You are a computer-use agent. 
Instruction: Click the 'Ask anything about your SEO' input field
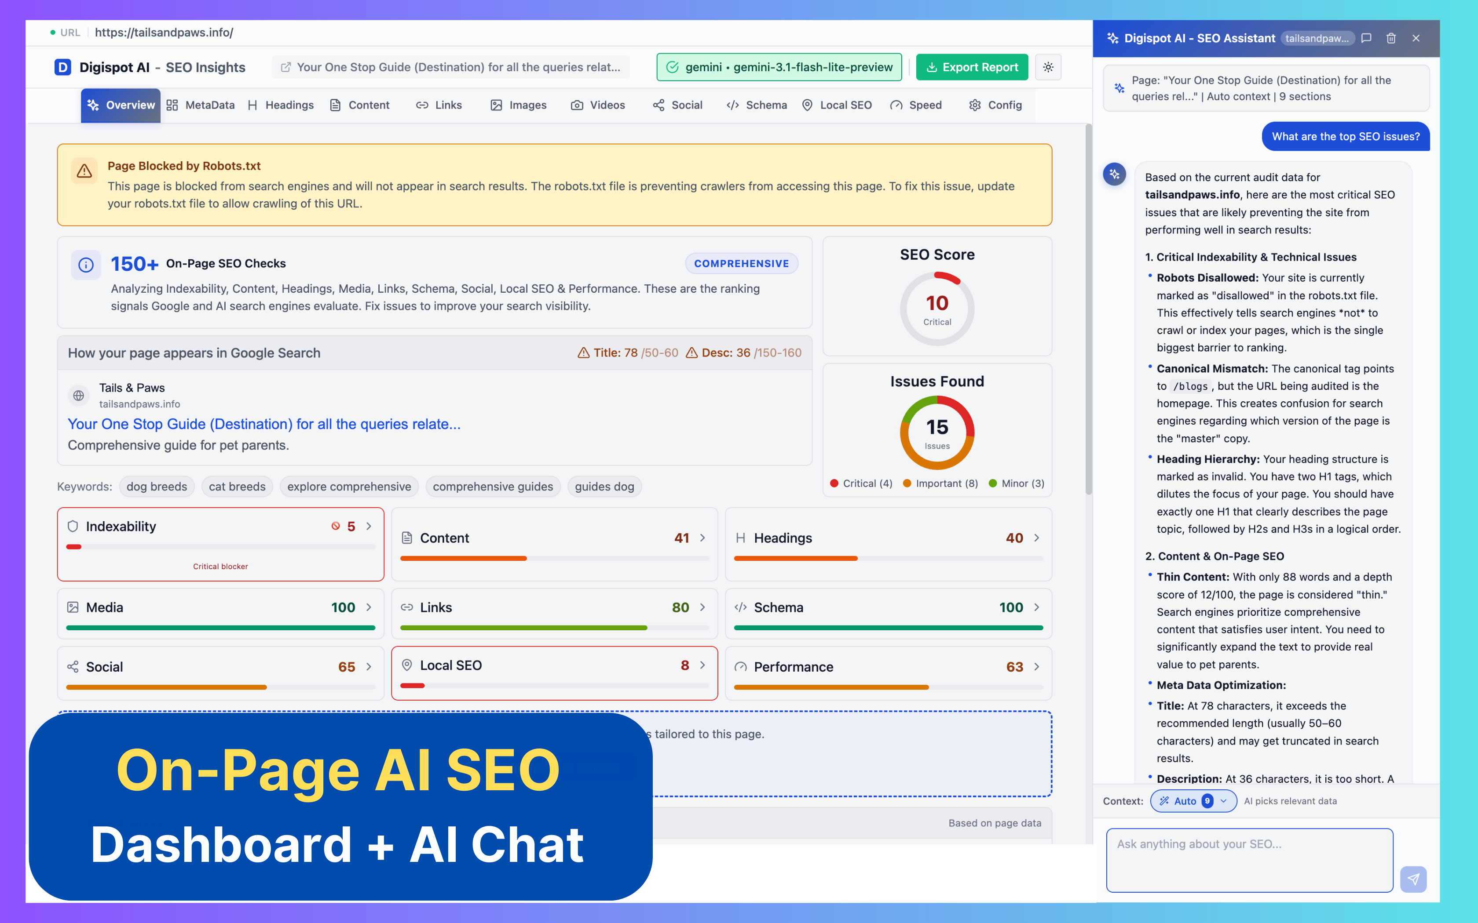point(1248,860)
